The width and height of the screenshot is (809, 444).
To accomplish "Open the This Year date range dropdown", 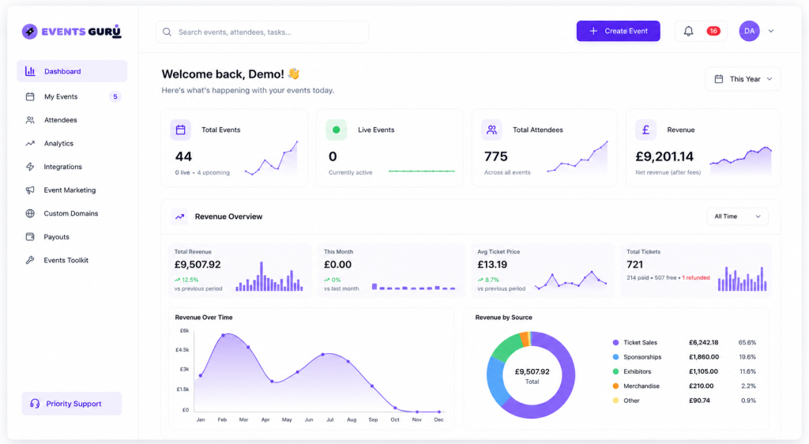I will (743, 79).
